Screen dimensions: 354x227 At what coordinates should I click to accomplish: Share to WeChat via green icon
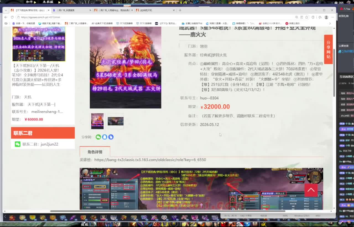[98, 137]
